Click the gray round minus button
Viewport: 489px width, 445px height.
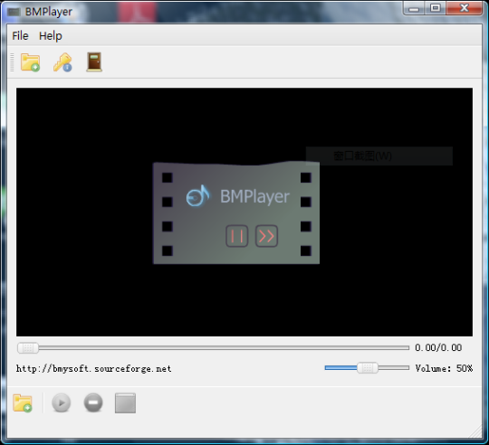[x=93, y=403]
